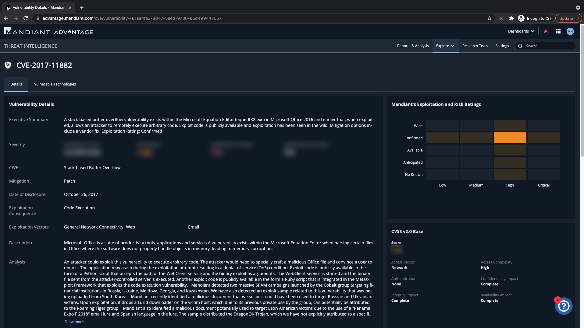Open Chrome's three-dot Update menu
The width and height of the screenshot is (584, 328).
pyautogui.click(x=578, y=18)
